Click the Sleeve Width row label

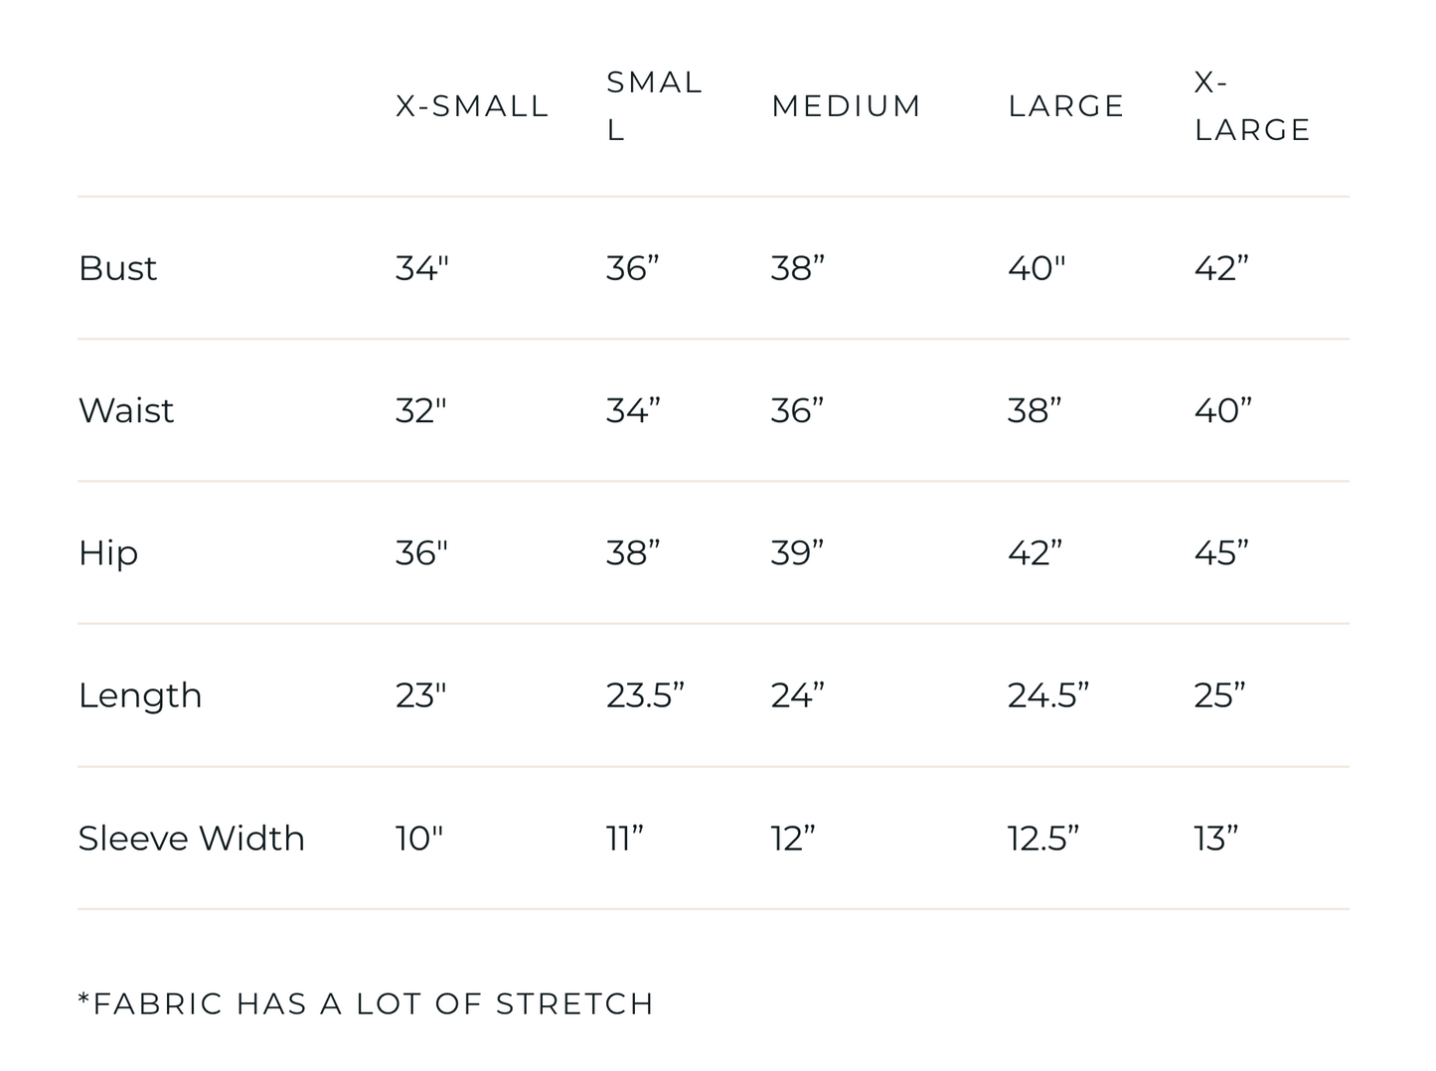[x=192, y=839]
